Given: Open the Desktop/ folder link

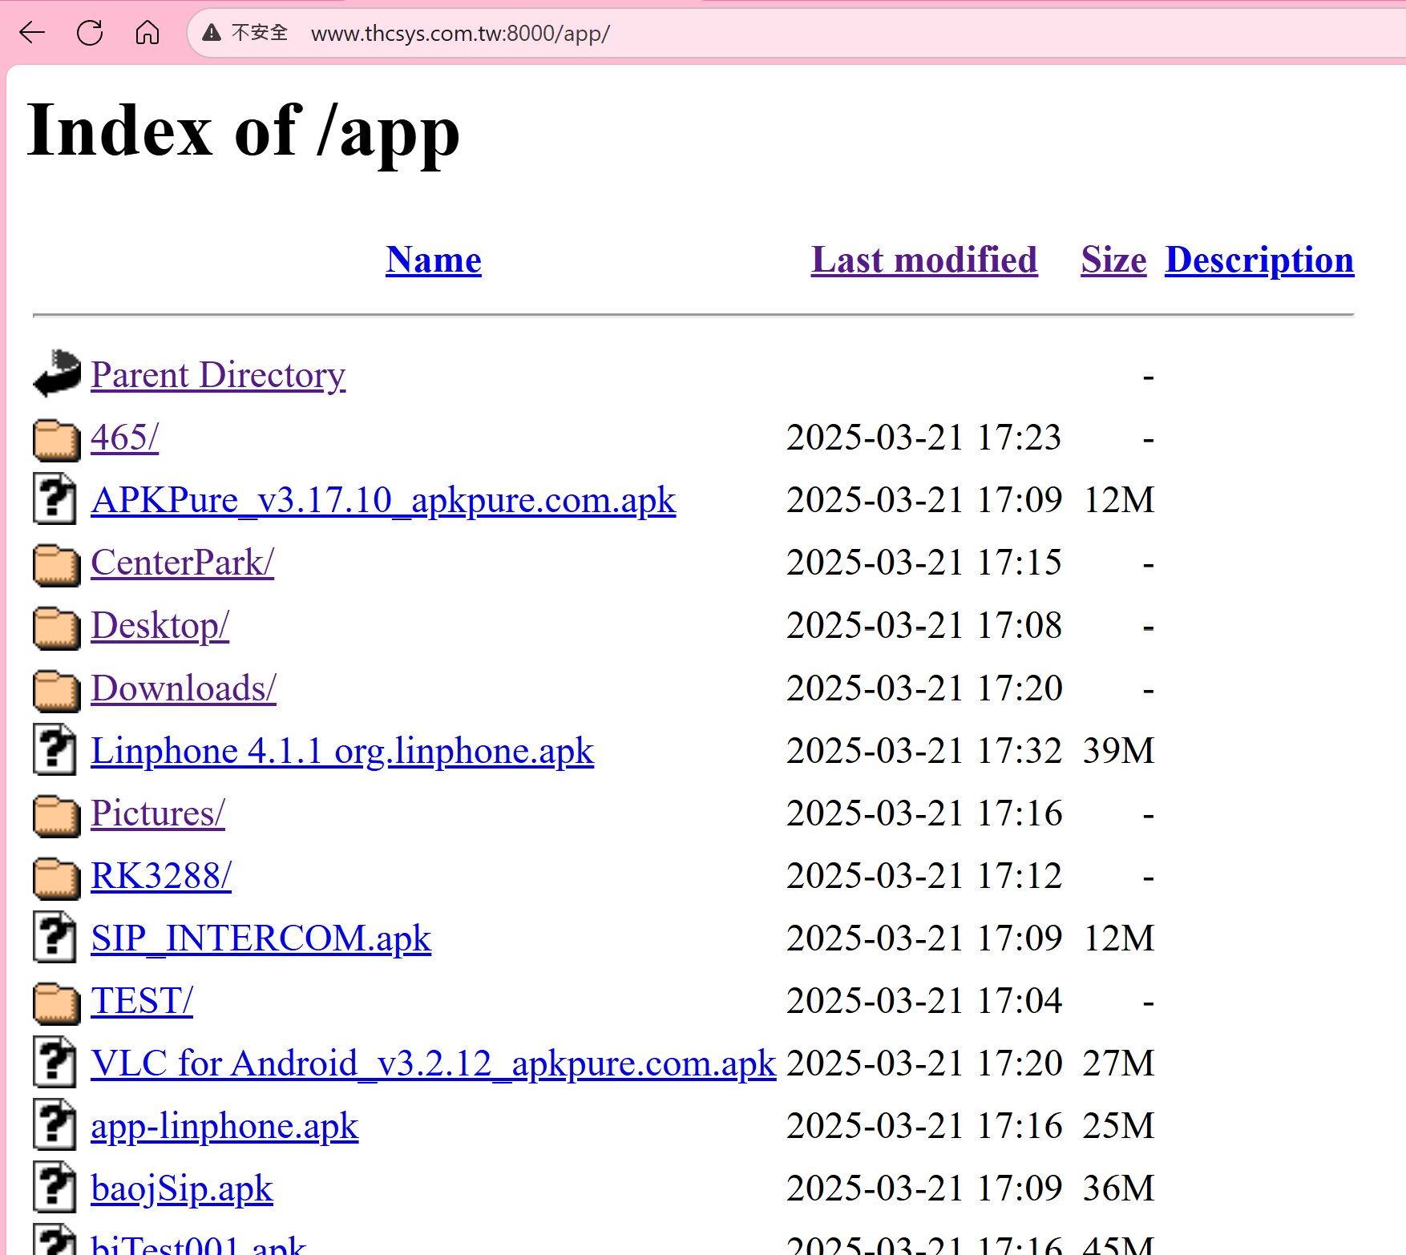Looking at the screenshot, I should [160, 625].
